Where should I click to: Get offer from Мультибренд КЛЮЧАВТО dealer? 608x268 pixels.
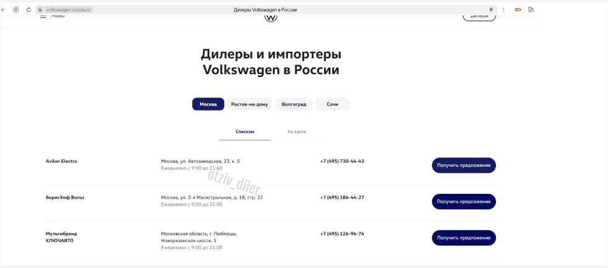(464, 238)
